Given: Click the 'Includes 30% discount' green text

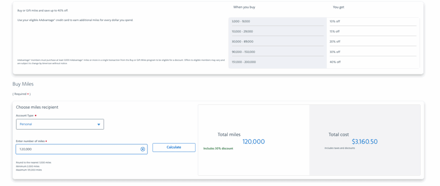Looking at the screenshot, I should coord(218,149).
